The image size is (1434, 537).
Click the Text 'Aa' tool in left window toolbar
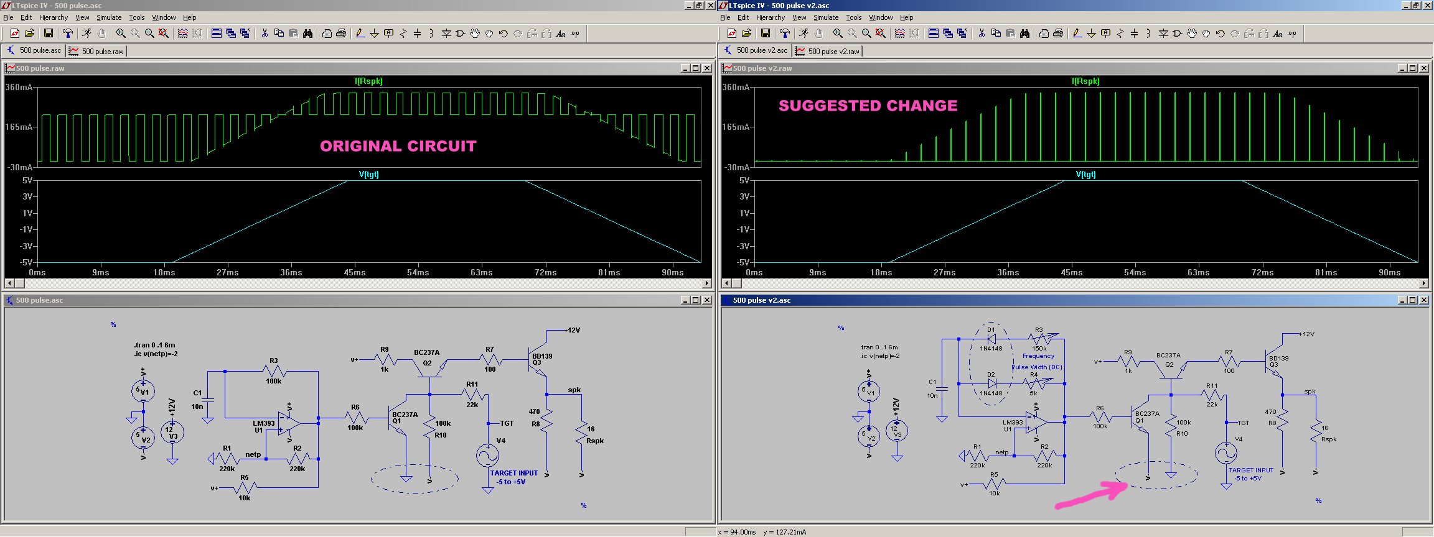point(561,34)
